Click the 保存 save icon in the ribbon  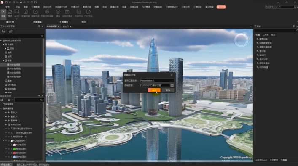pos(16,12)
